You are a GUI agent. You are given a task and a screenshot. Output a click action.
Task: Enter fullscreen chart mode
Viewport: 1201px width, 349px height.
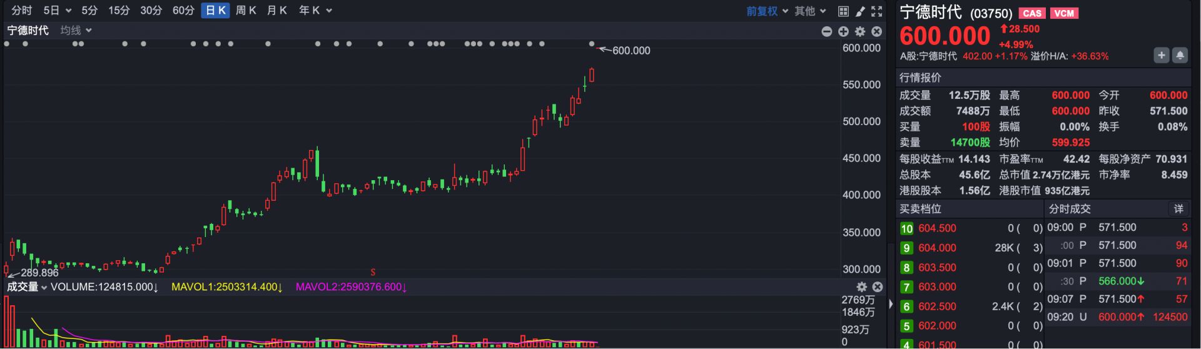coord(877,11)
